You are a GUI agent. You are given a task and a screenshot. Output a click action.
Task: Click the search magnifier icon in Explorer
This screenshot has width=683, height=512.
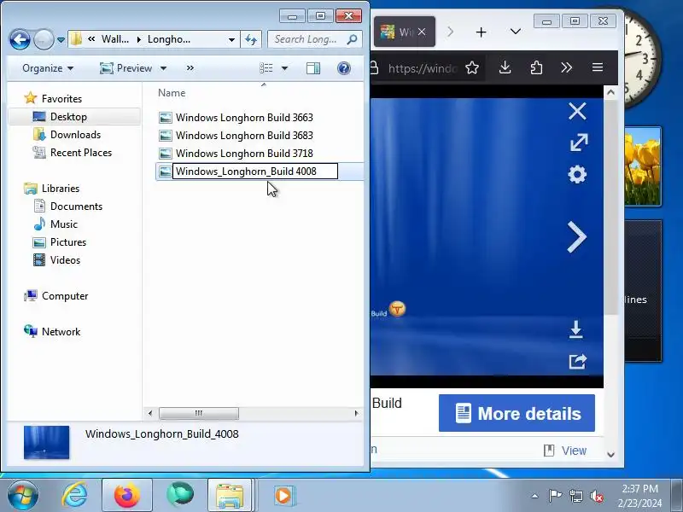click(x=352, y=39)
